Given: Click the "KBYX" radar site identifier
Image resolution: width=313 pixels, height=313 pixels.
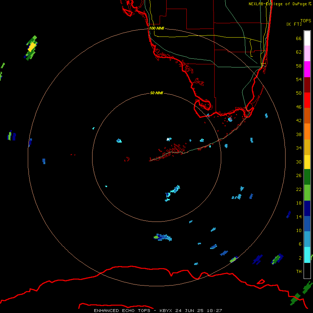Looking at the screenshot, I should coord(166,311).
